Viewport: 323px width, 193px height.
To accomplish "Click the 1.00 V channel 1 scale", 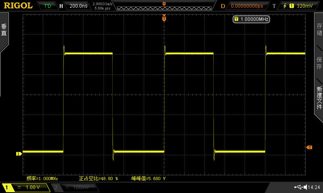I will click(33, 187).
